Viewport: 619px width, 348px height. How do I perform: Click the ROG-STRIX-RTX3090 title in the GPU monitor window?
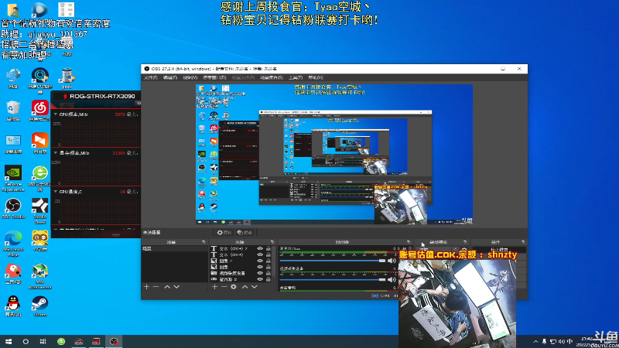coord(102,96)
